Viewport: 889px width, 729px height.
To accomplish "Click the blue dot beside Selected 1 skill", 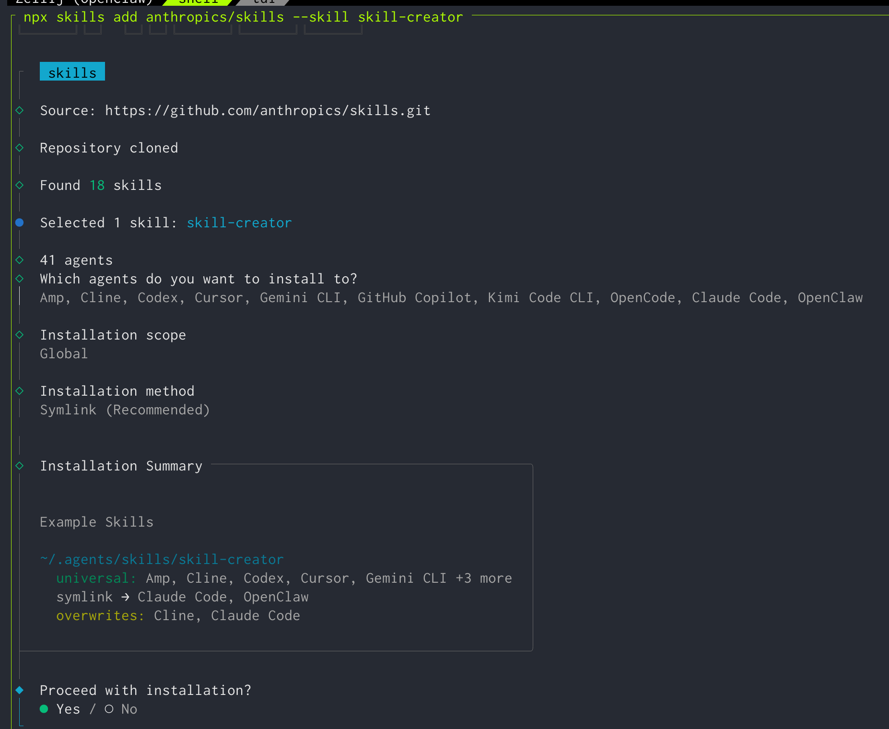I will (20, 222).
